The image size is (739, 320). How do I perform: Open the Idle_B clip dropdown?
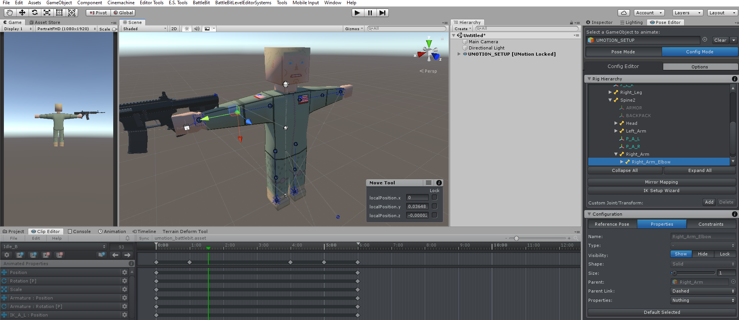click(54, 247)
